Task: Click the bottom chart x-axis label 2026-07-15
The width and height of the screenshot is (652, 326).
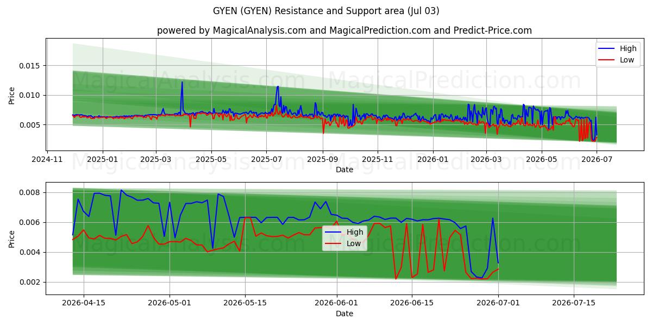Action: [x=573, y=303]
